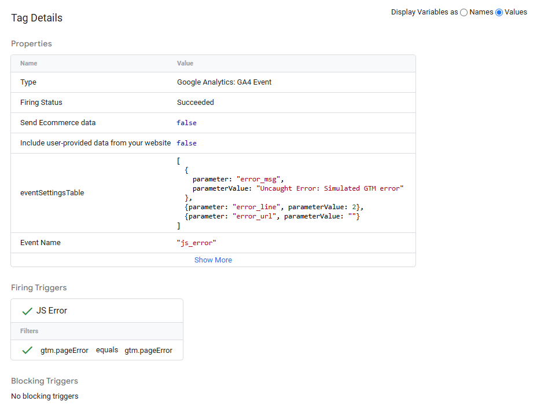537x412 pixels.
Task: Click the Filters header row
Action: point(97,331)
